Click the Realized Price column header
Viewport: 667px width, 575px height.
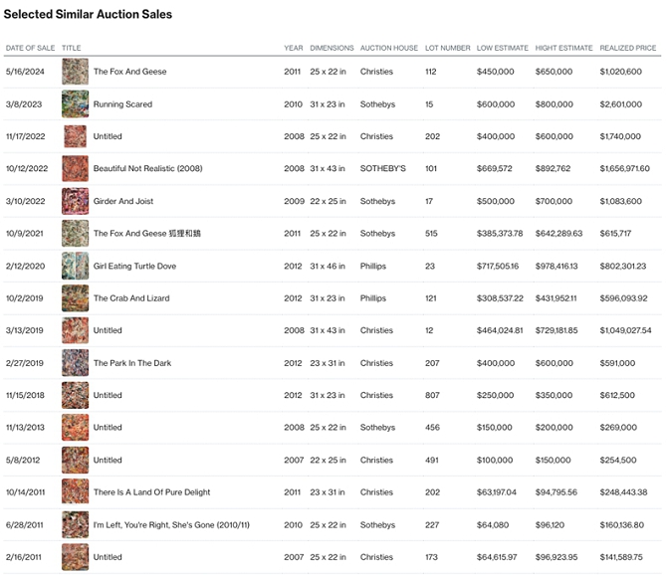[627, 48]
